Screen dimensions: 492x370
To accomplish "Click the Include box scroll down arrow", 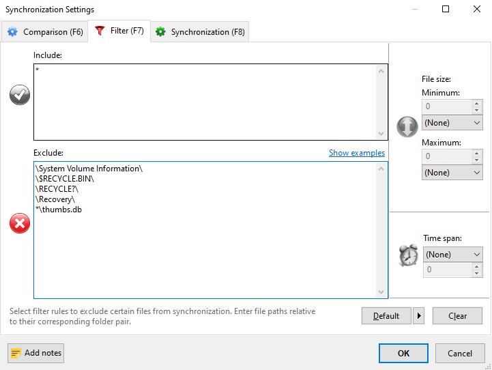I will [x=381, y=134].
